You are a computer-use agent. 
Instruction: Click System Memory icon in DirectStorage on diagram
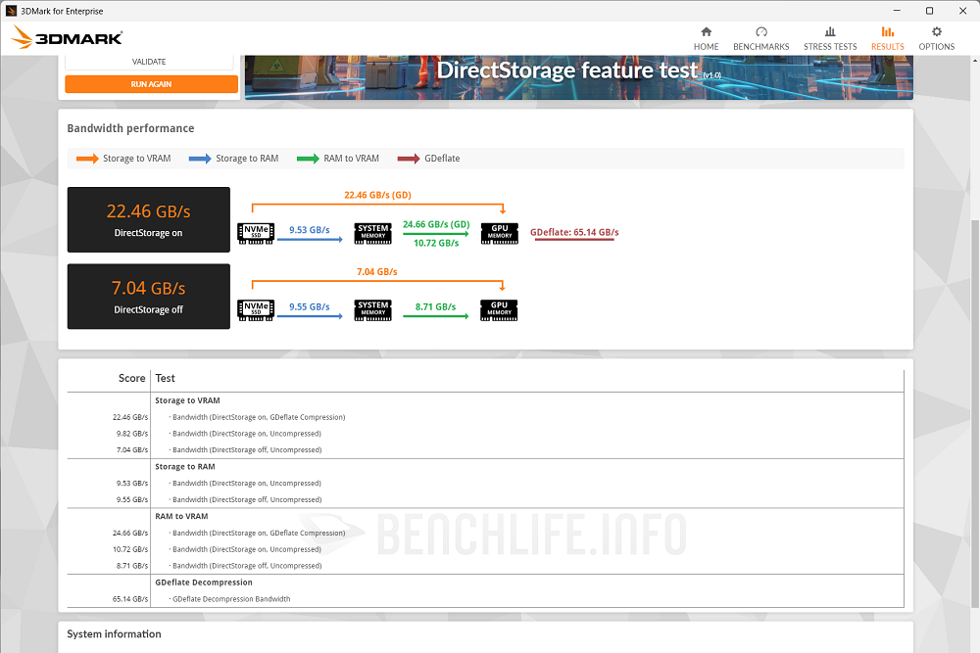(x=373, y=233)
